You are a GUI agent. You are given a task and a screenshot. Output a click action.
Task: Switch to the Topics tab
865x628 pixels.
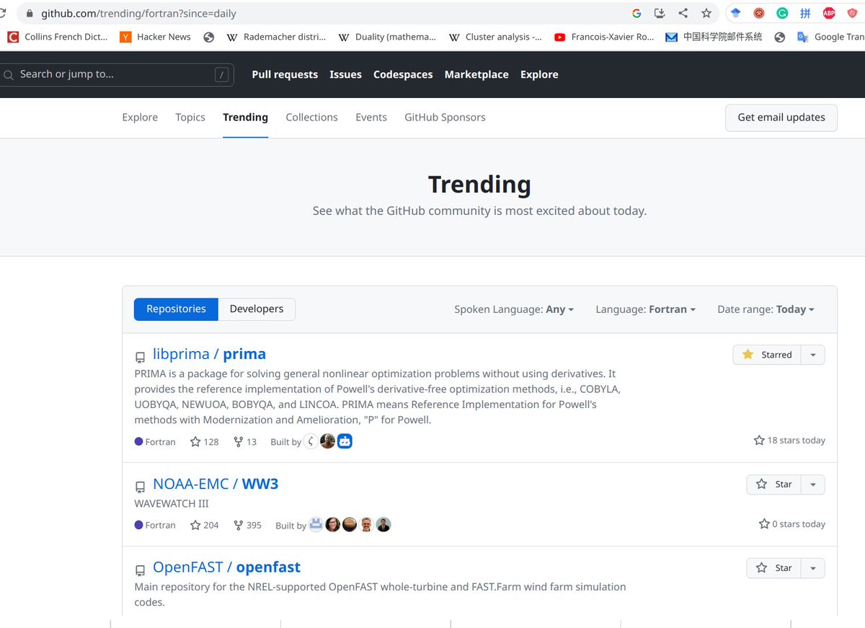tap(190, 118)
